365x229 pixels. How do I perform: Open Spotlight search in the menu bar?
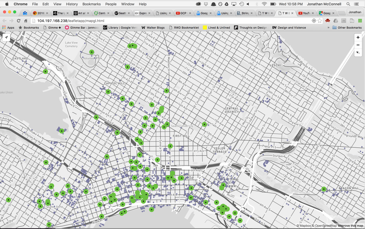point(348,4)
